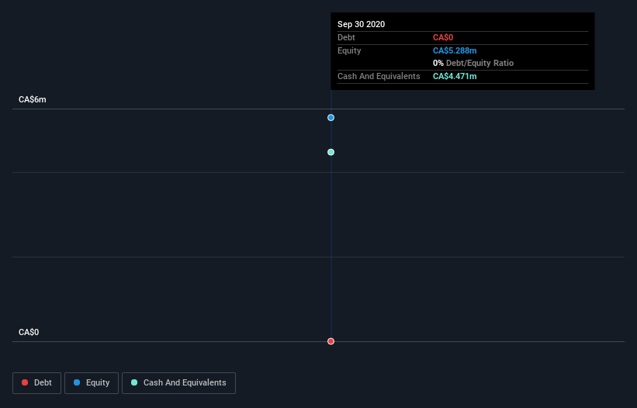The width and height of the screenshot is (637, 408).
Task: Select the teal Cash data point on chart
Action: pyautogui.click(x=331, y=152)
